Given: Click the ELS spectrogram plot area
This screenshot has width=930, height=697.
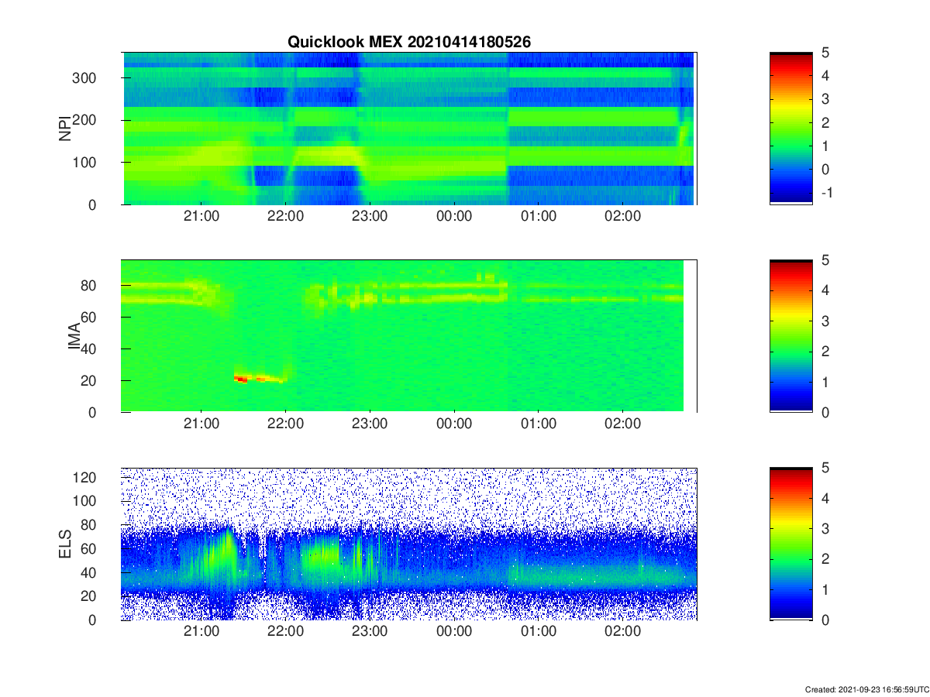Looking at the screenshot, I should point(408,544).
